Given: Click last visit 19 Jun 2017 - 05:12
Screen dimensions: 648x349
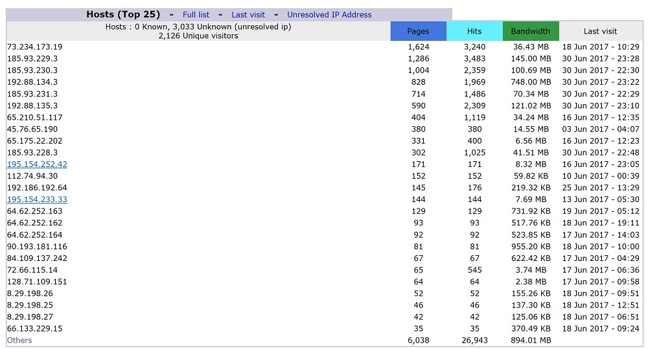Looking at the screenshot, I should [601, 211].
